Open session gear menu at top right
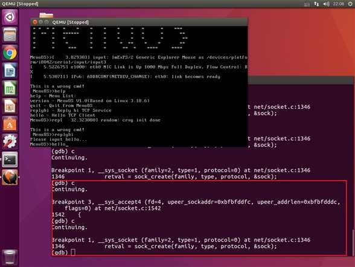355x267 pixels. tap(350, 4)
